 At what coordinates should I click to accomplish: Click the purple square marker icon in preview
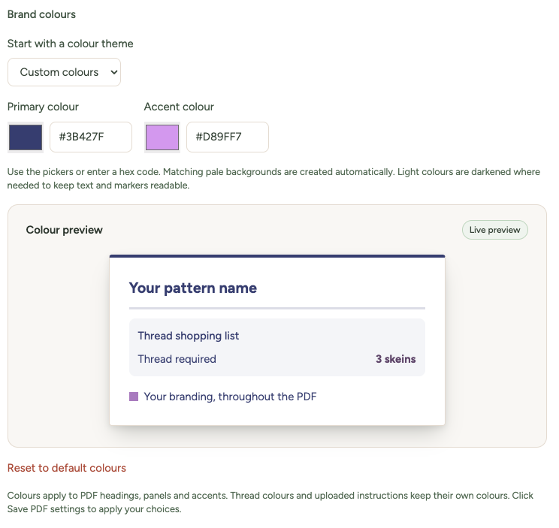point(134,397)
